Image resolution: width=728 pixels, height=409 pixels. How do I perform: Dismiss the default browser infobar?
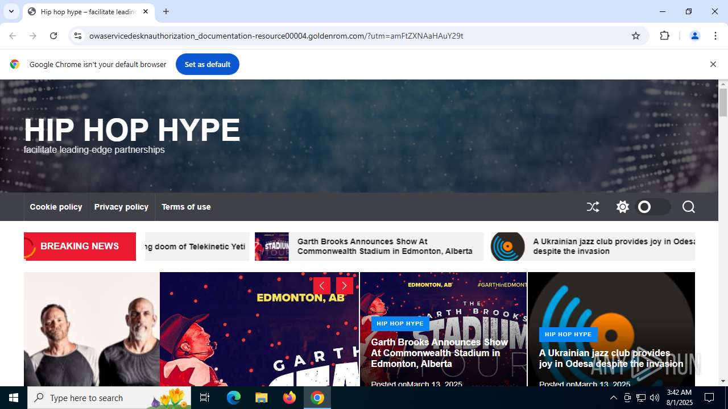pyautogui.click(x=713, y=64)
